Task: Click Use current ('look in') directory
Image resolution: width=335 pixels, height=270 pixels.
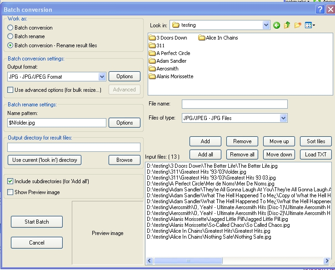Action: coord(45,160)
